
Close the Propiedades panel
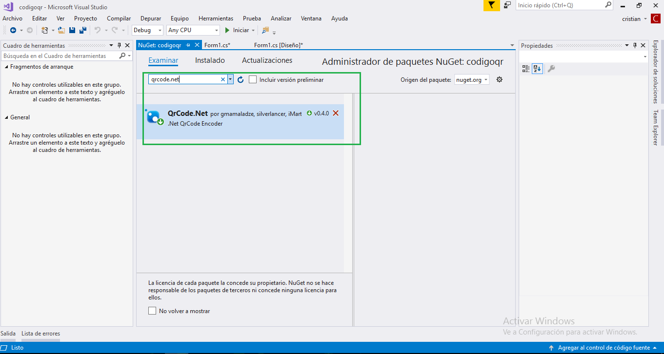(x=643, y=45)
